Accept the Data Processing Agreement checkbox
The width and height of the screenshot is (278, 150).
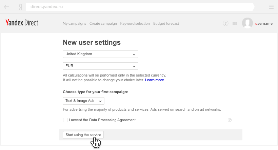click(65, 120)
